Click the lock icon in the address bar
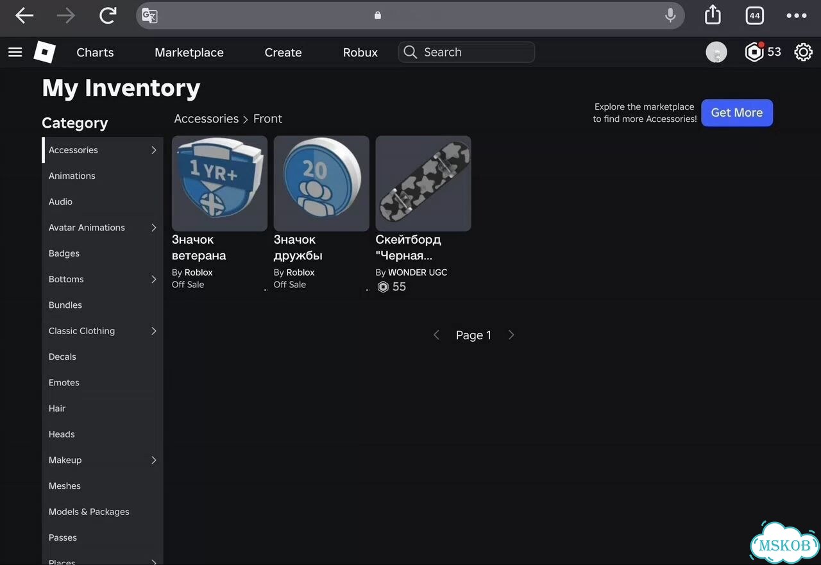821x565 pixels. (378, 15)
